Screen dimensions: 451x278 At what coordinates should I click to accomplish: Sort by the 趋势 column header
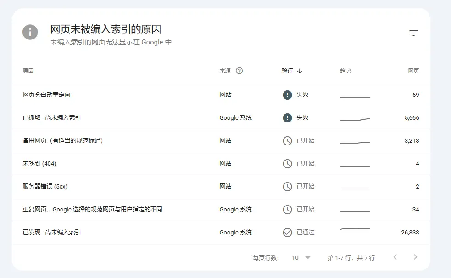[345, 71]
